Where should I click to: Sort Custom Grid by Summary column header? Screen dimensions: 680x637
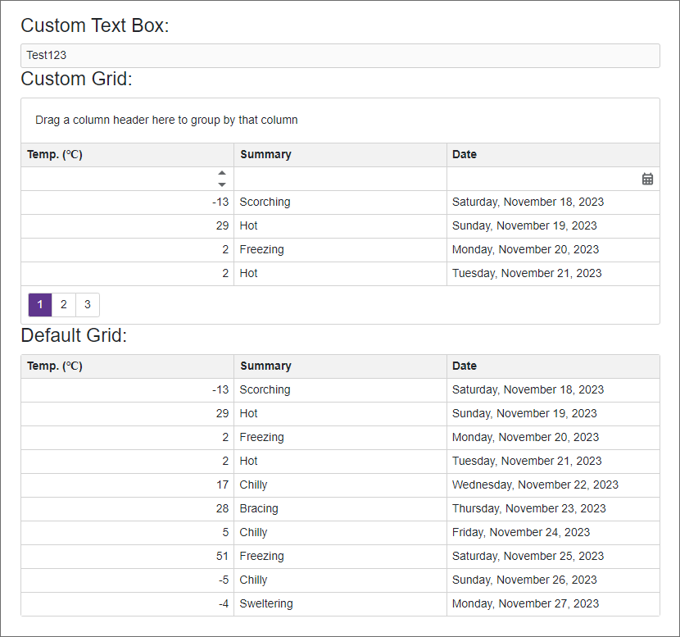(265, 154)
